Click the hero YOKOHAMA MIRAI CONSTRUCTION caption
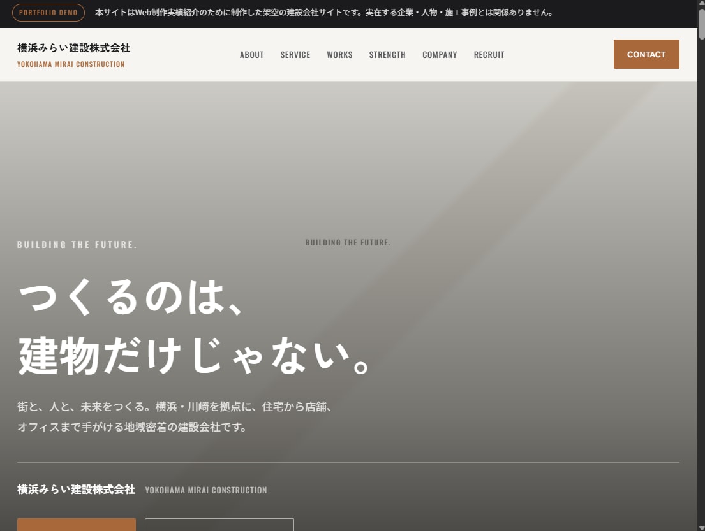 tap(206, 490)
